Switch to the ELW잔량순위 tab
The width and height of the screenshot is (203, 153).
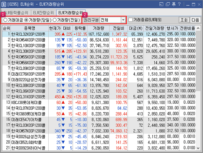tap(43, 13)
